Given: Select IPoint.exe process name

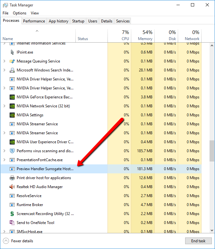Looking at the screenshot, I should coord(25,52).
